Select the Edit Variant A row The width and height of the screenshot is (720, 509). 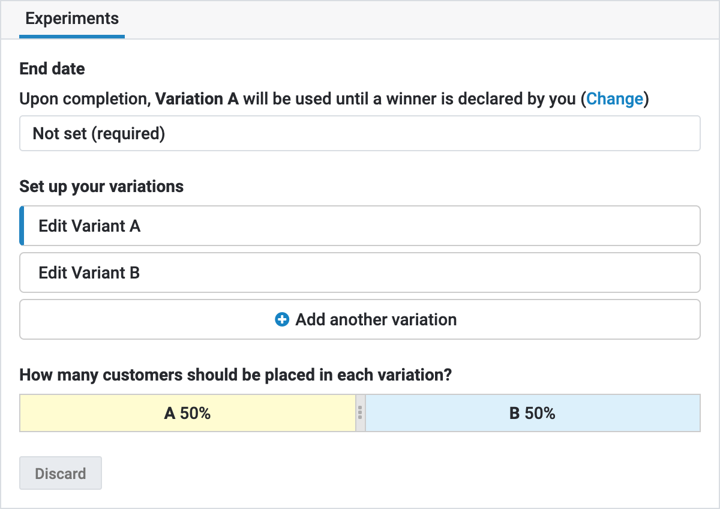click(x=360, y=226)
